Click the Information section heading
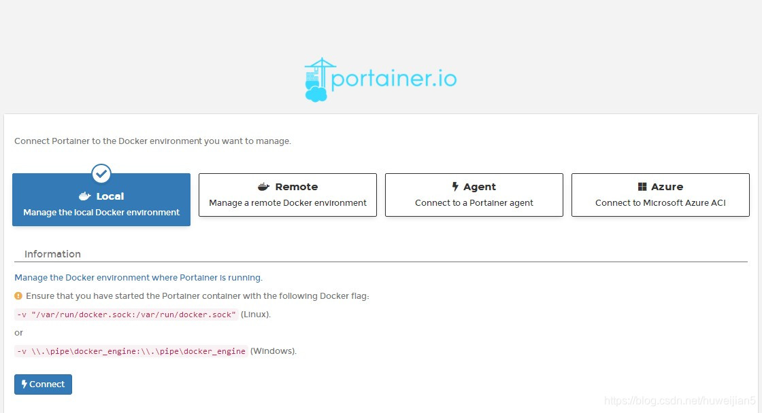This screenshot has width=762, height=413. point(52,254)
